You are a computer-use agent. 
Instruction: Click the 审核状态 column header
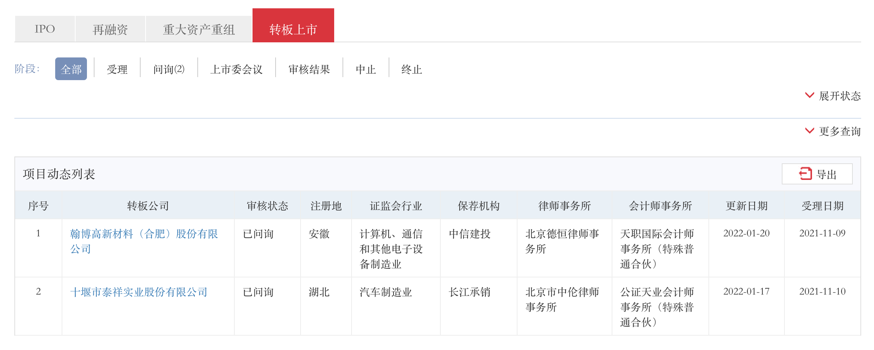point(267,206)
